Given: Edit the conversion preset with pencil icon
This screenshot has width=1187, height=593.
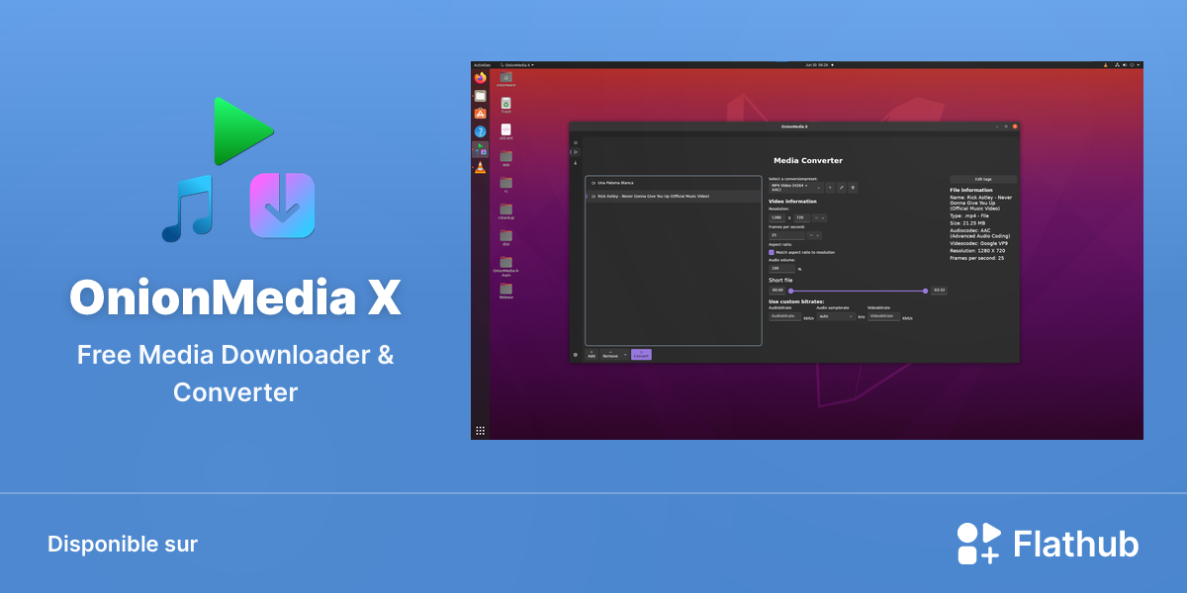Looking at the screenshot, I should [x=842, y=188].
